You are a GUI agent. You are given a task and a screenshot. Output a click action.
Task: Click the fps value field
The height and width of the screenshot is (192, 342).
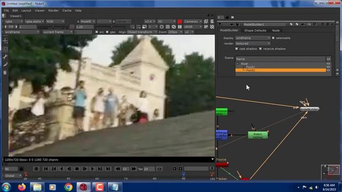[x=149, y=169]
